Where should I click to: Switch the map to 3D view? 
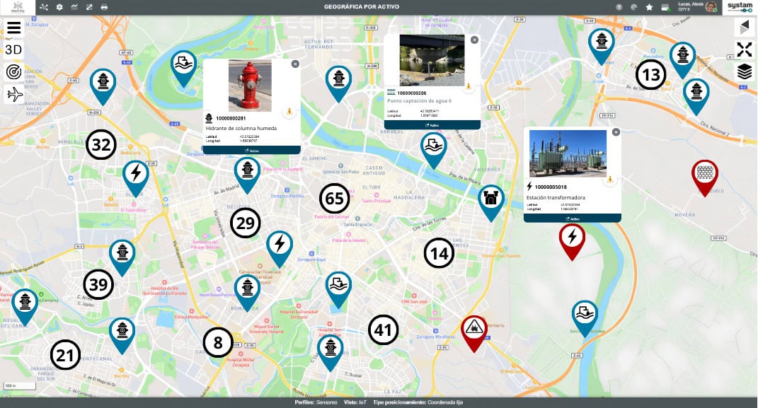14,49
